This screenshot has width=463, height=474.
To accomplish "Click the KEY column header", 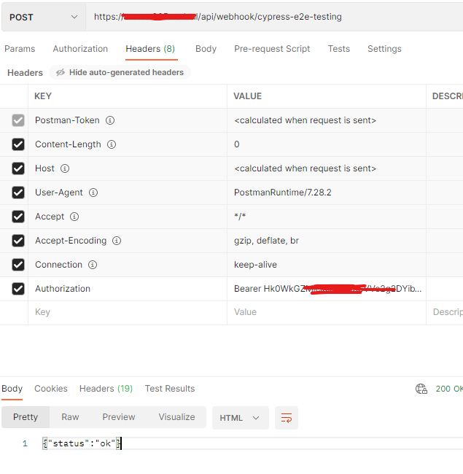I will pos(43,96).
